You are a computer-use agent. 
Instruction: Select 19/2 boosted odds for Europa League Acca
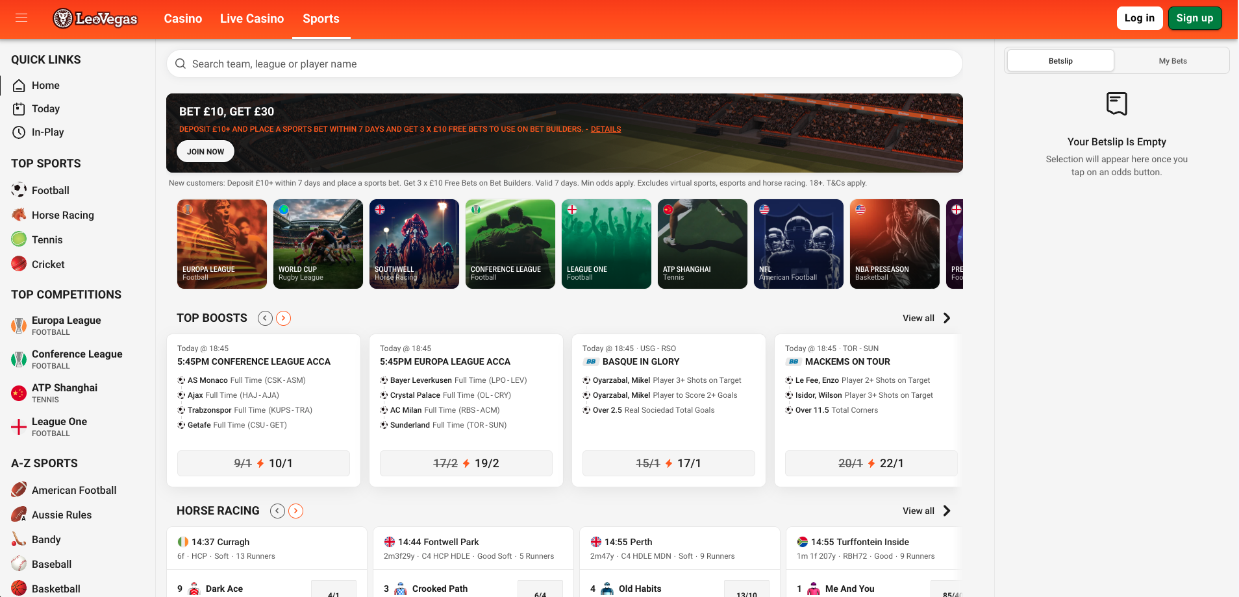pos(466,463)
